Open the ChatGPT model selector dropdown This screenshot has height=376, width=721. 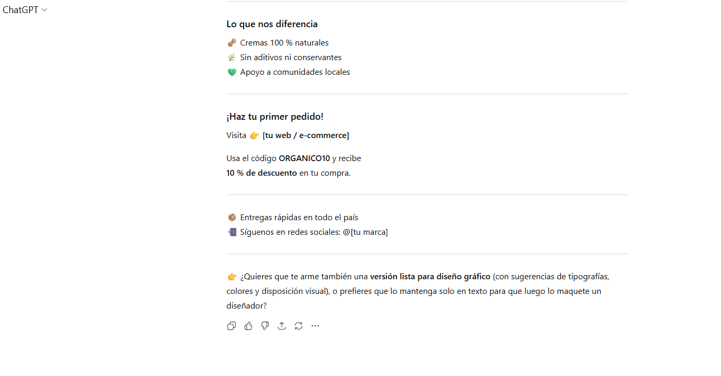click(x=25, y=10)
